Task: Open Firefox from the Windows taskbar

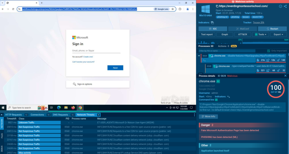Action: coord(73,108)
